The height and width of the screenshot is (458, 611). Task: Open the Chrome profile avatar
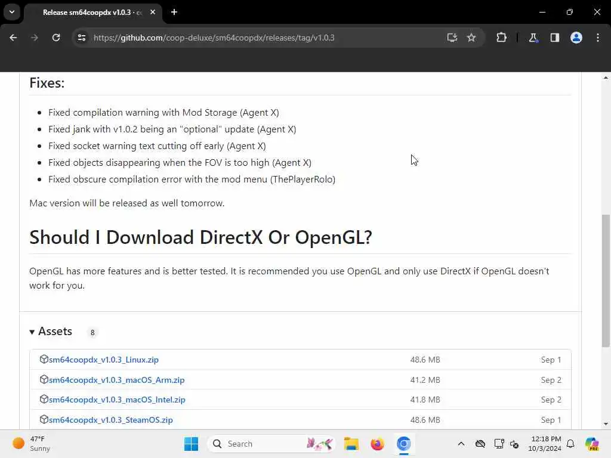point(576,38)
